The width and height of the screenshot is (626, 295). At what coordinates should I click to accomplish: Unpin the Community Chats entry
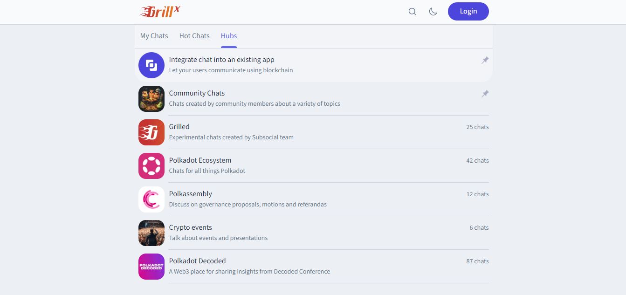pos(485,94)
